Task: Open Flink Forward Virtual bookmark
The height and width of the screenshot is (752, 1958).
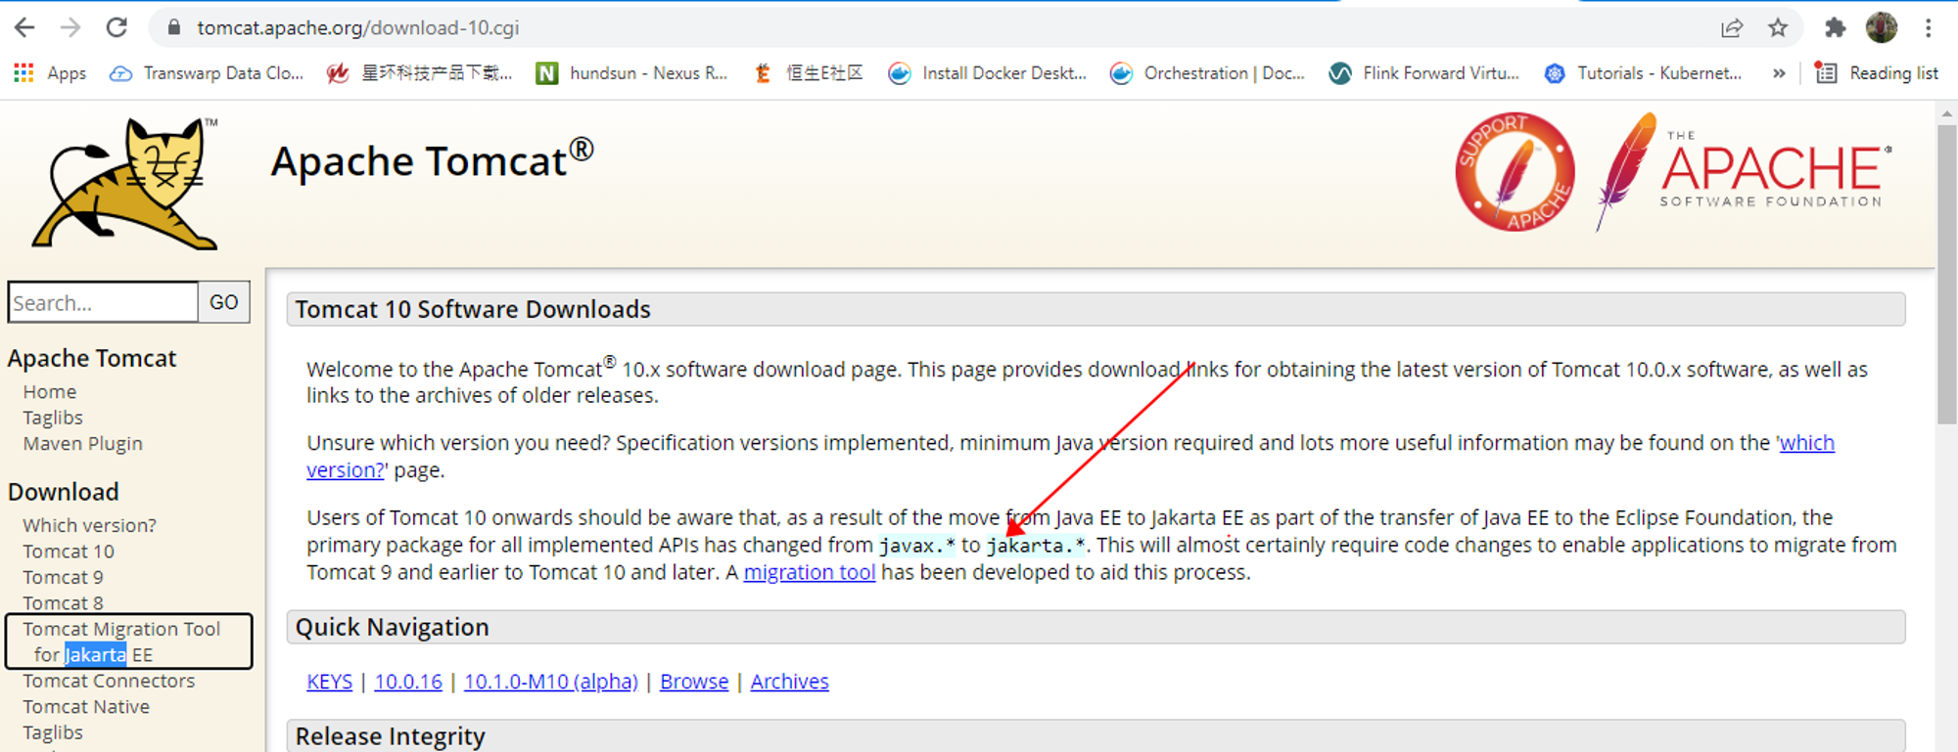Action: [x=1424, y=73]
